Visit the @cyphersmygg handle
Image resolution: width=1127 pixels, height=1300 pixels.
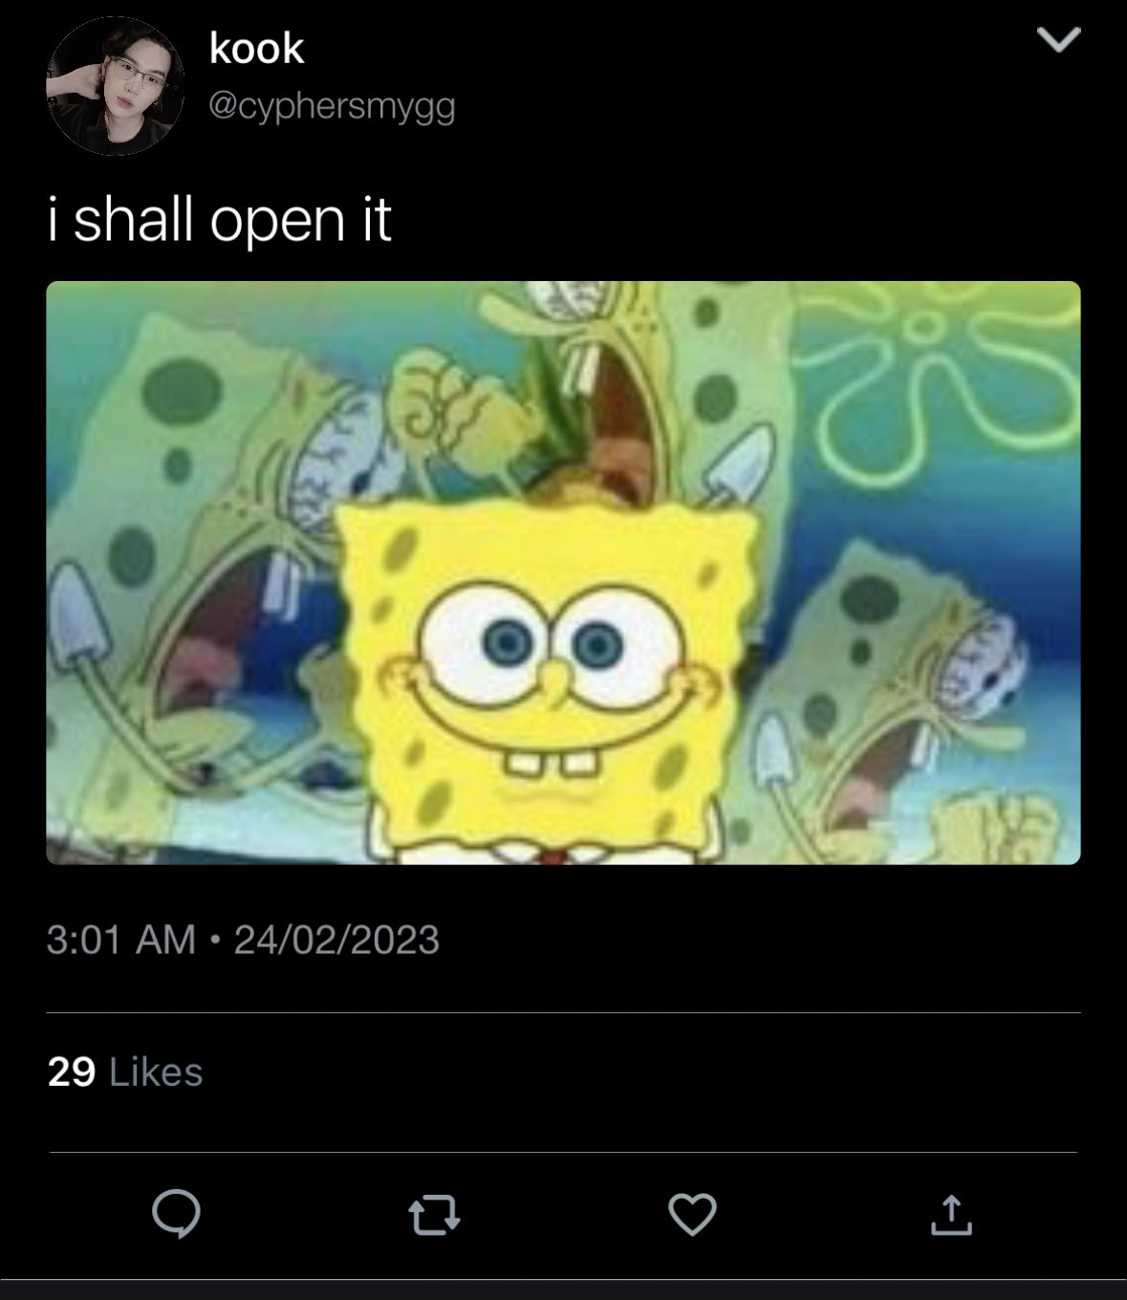tap(332, 108)
